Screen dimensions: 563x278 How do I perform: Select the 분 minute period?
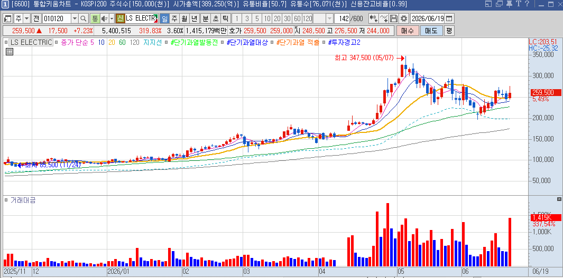click(x=206, y=18)
